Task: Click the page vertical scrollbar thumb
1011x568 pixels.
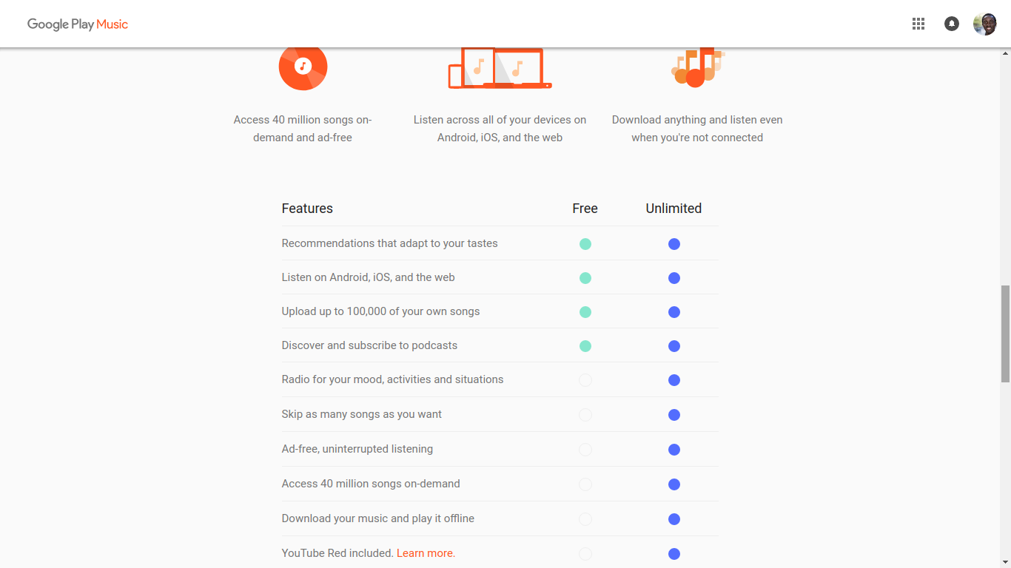Action: pos(1005,333)
